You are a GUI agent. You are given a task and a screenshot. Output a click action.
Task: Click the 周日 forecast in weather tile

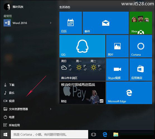(x=66, y=65)
